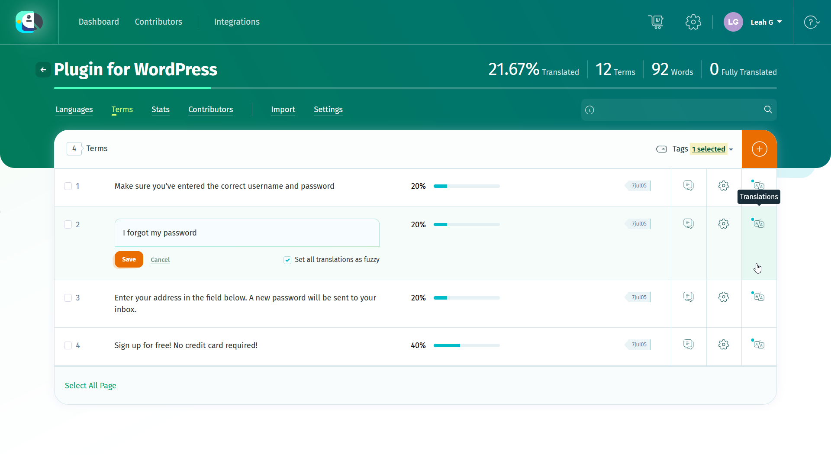Switch to the Languages tab
The image size is (831, 455).
pos(74,110)
